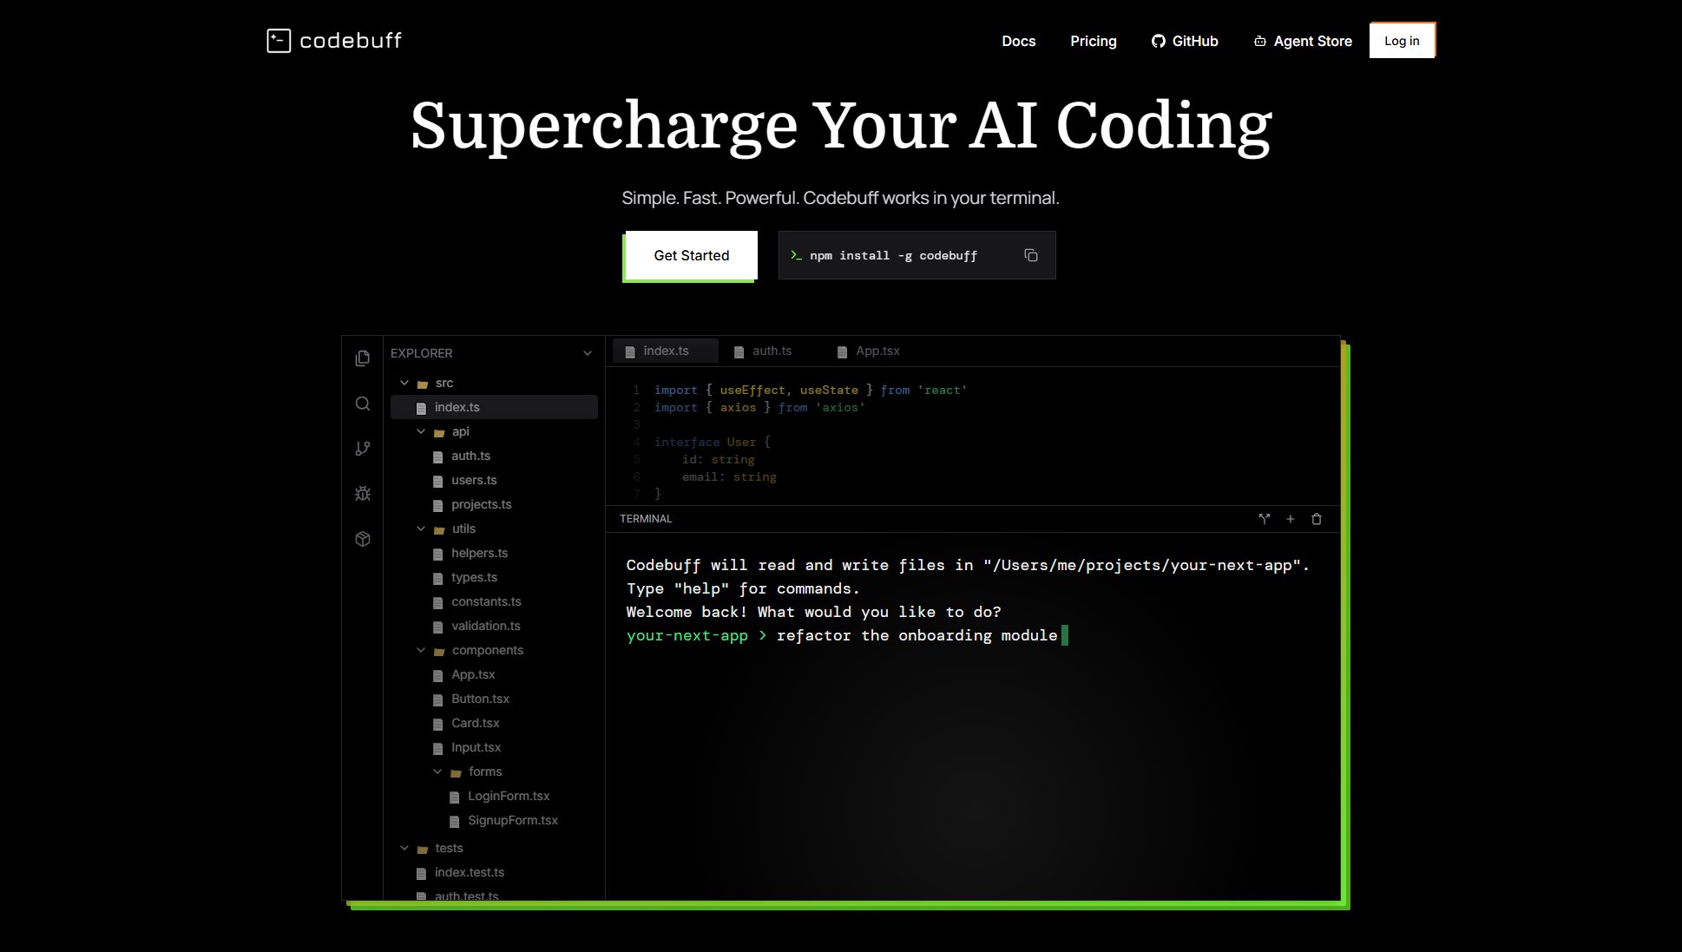
Task: Collapse the components folder
Action: click(421, 650)
